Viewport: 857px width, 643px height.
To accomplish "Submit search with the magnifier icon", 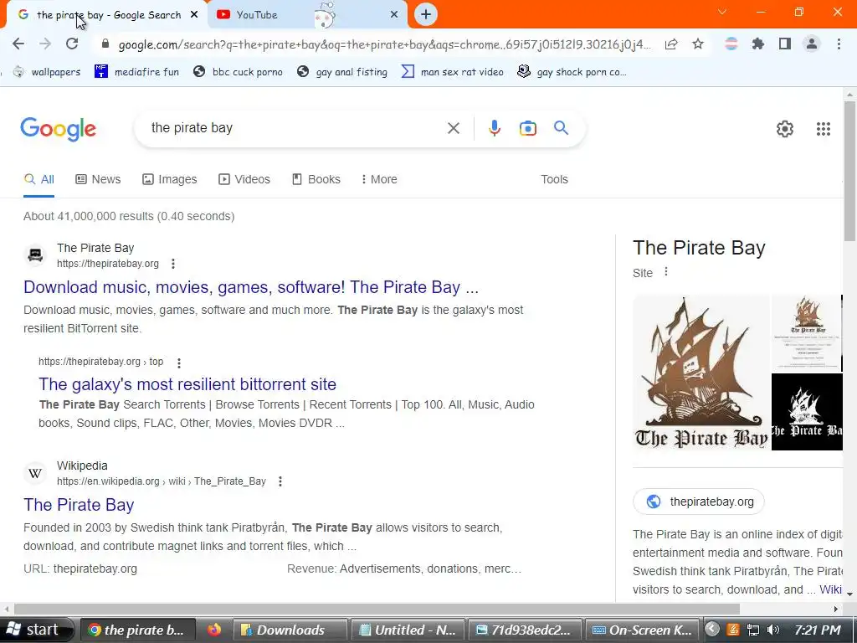I will [x=561, y=128].
